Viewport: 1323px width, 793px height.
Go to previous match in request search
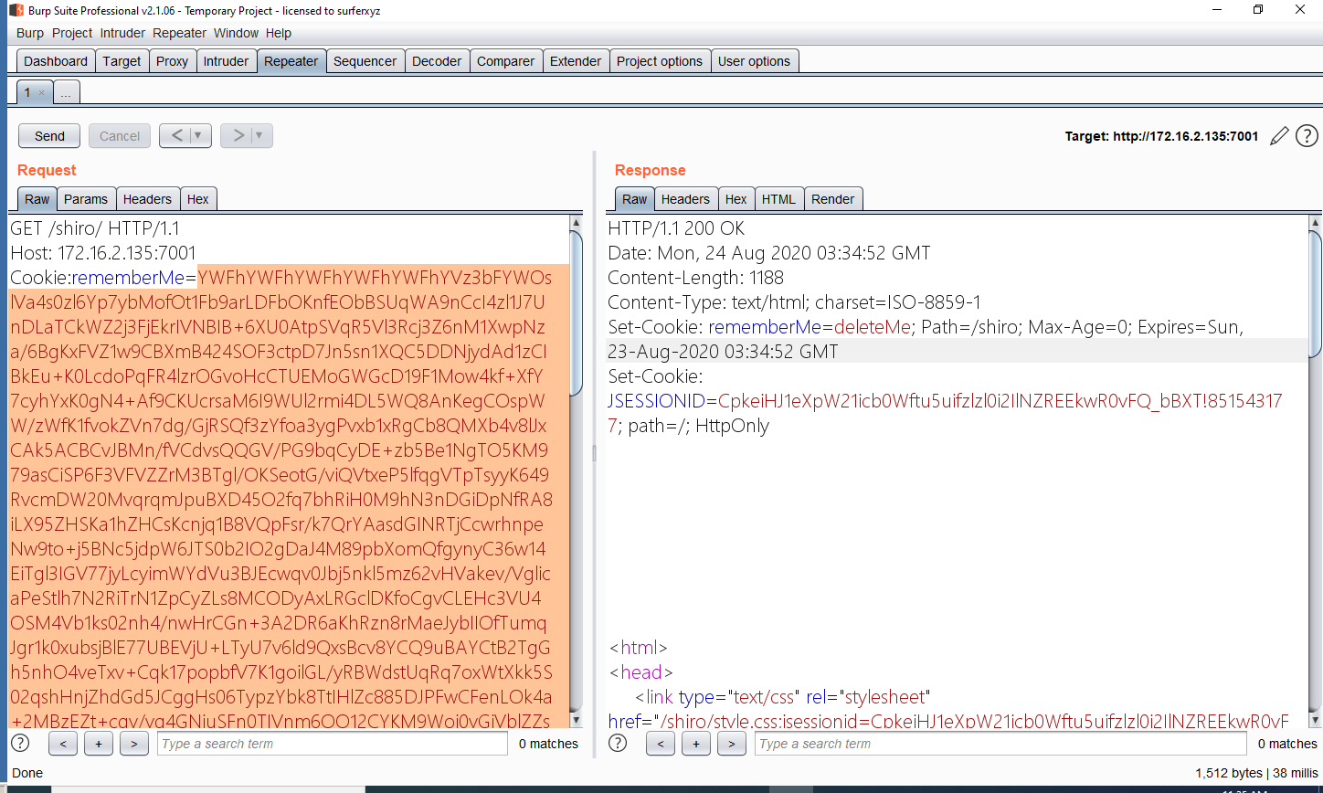[x=62, y=744]
